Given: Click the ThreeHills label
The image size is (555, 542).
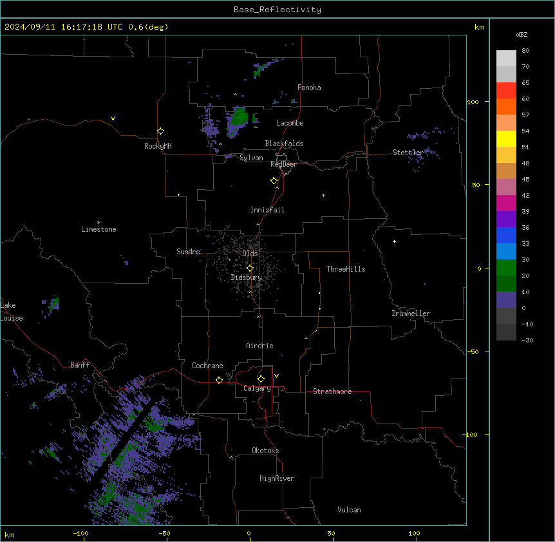Looking at the screenshot, I should click(346, 269).
